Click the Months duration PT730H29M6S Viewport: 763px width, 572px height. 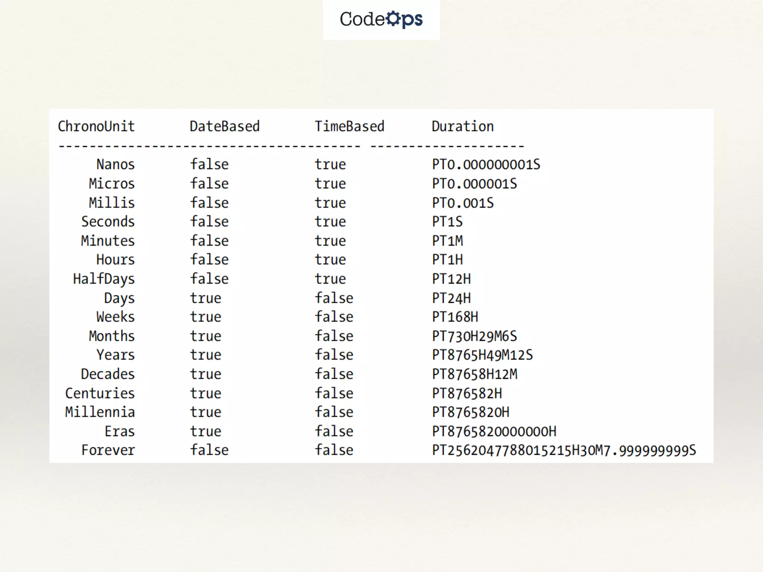point(474,336)
